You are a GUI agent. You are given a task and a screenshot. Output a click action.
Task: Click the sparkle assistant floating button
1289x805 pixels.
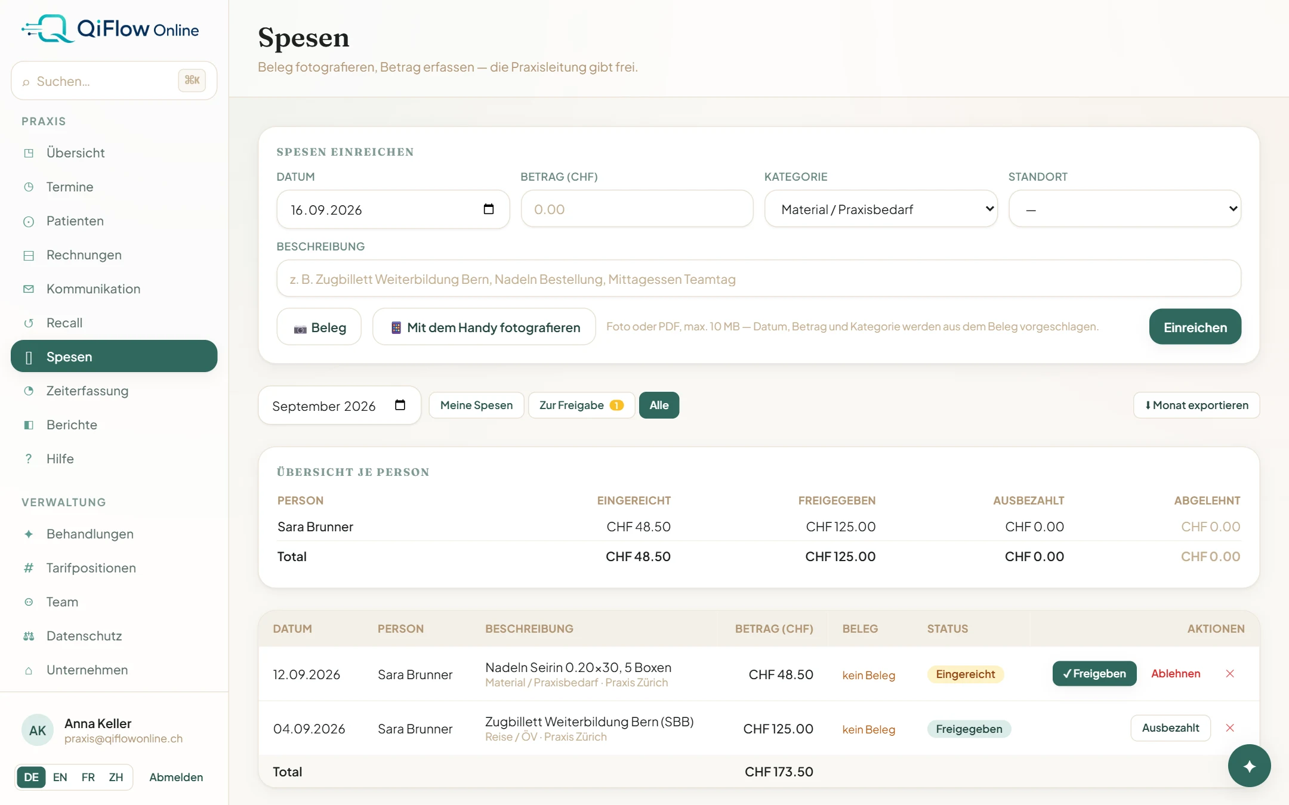[x=1249, y=766]
